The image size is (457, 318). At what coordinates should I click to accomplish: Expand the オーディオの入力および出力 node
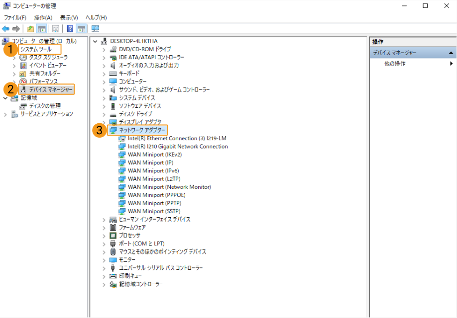pos(104,66)
